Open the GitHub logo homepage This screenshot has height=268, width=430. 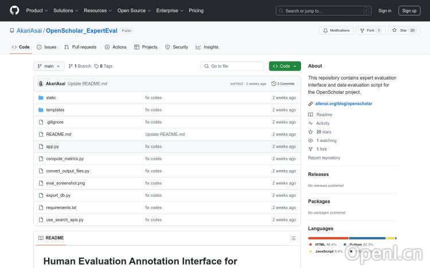click(x=14, y=10)
